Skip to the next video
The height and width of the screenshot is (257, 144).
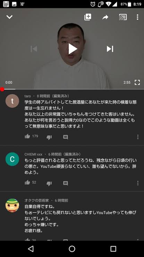(x=110, y=49)
